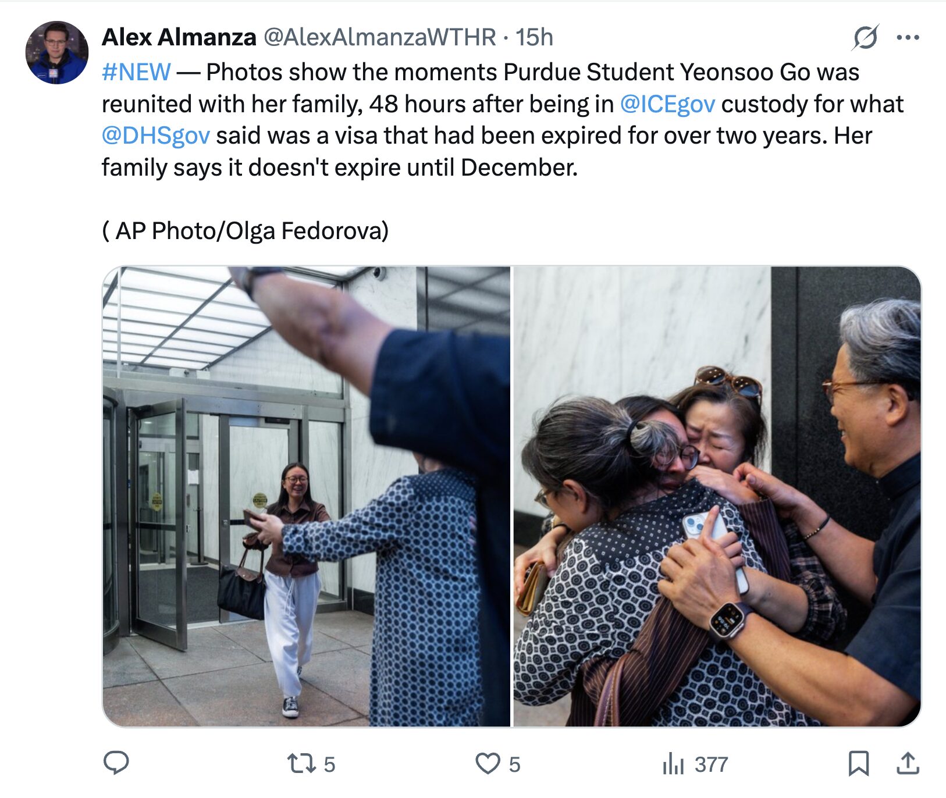
Task: Open Alex Almanza's profile avatar
Action: pyautogui.click(x=57, y=53)
